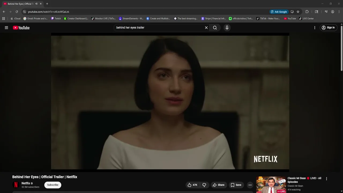Image resolution: width=343 pixels, height=193 pixels.
Task: Open The best streaming bookmark
Action: tap(186, 18)
